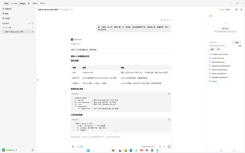Click the info icon beside the context heading

click(216, 43)
